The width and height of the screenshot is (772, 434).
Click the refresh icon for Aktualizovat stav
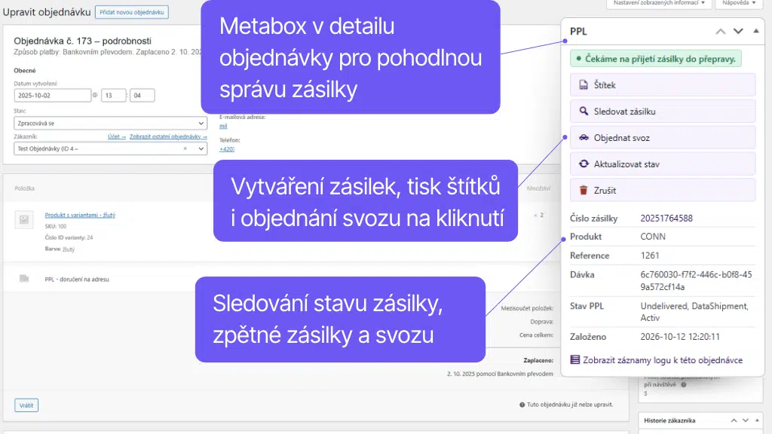coord(584,164)
